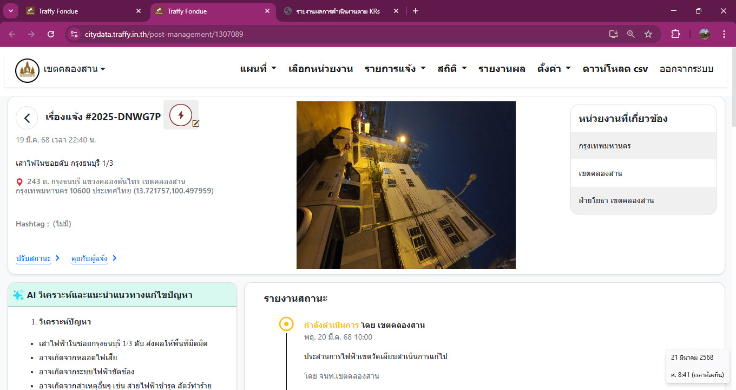Open Chrome tab search dropdown
The height and width of the screenshot is (390, 736).
(x=11, y=11)
